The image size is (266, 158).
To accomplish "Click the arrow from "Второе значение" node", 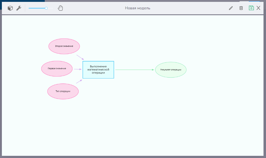I will pos(80,57).
